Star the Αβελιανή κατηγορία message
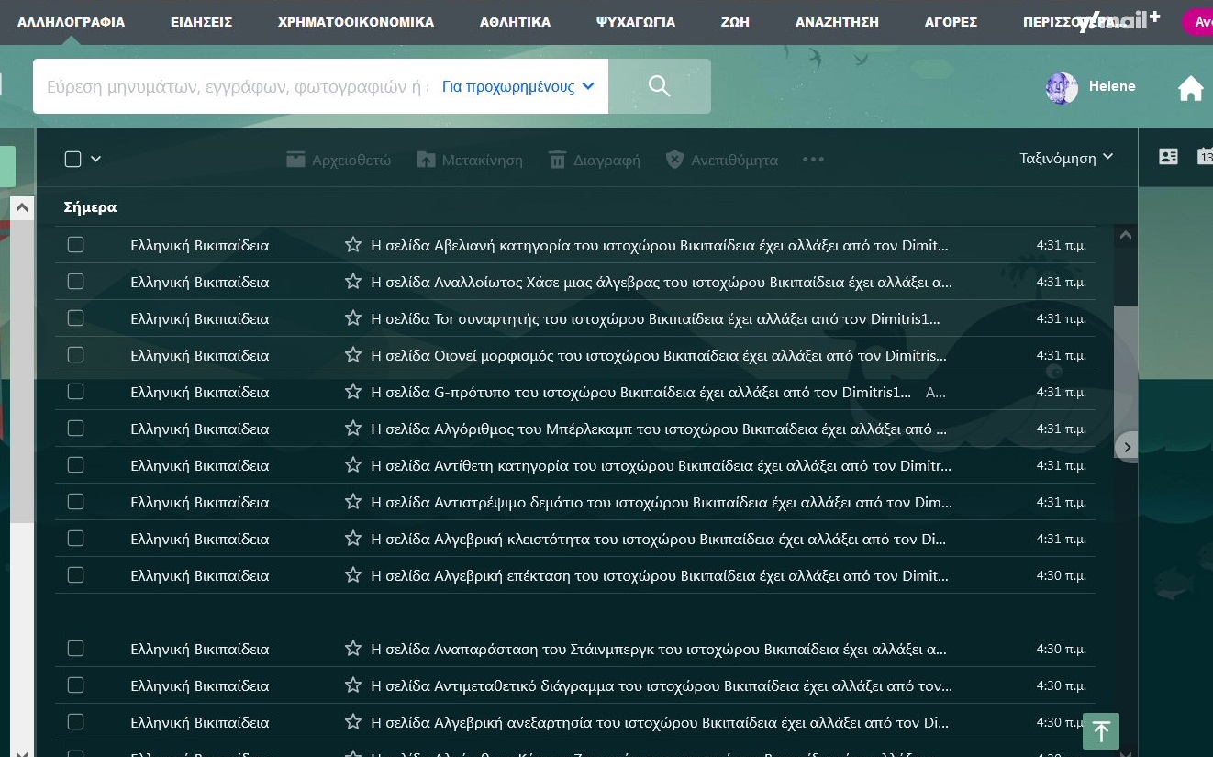 point(353,245)
